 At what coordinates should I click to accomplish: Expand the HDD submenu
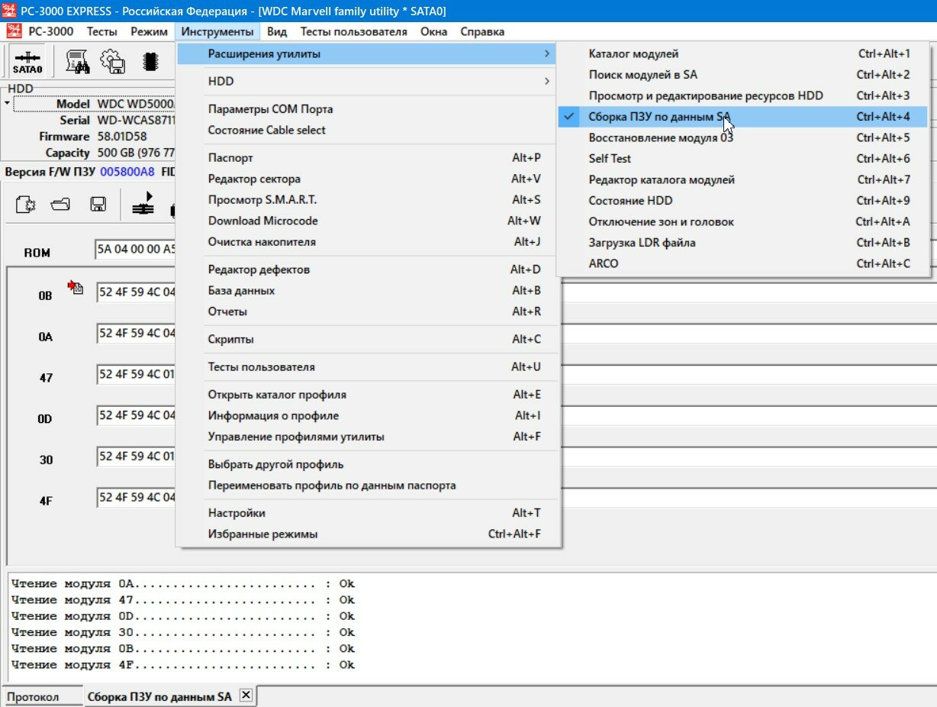(x=369, y=81)
